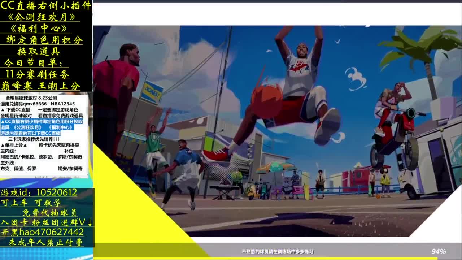This screenshot has width=462, height=260.
Task: Click the '《公测狂欢月》' overlay line
Action: [x=41, y=17]
